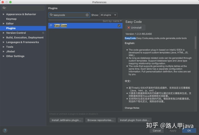Screen dimensions: 199x135
Task: Select the Easy Code plugin row
Action: pos(85,26)
